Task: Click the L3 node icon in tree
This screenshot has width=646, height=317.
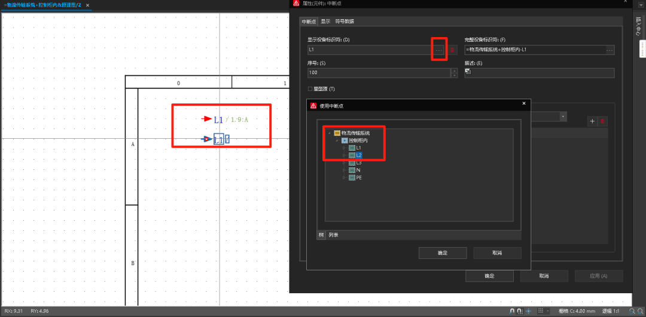Action: click(352, 163)
